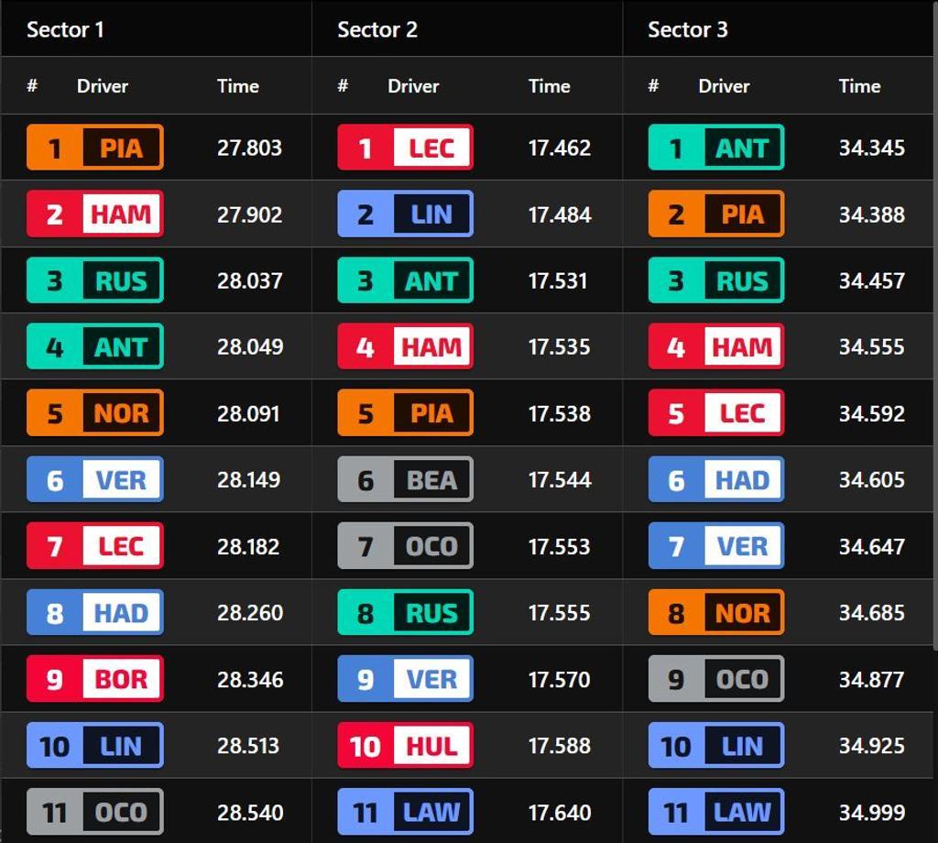Select the LIN badge ranked 10 in Sector 3

point(716,746)
